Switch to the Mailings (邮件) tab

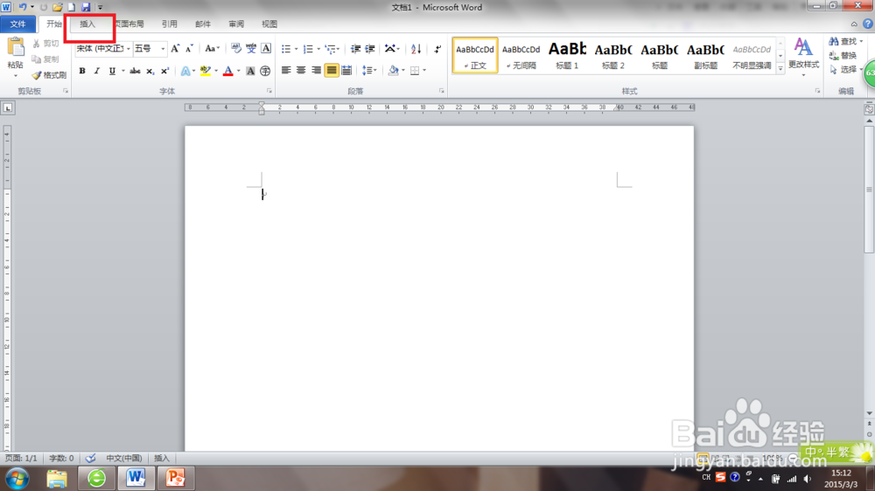(x=203, y=24)
